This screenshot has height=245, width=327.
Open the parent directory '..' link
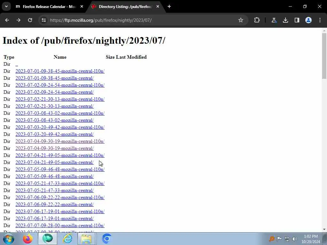click(x=17, y=64)
